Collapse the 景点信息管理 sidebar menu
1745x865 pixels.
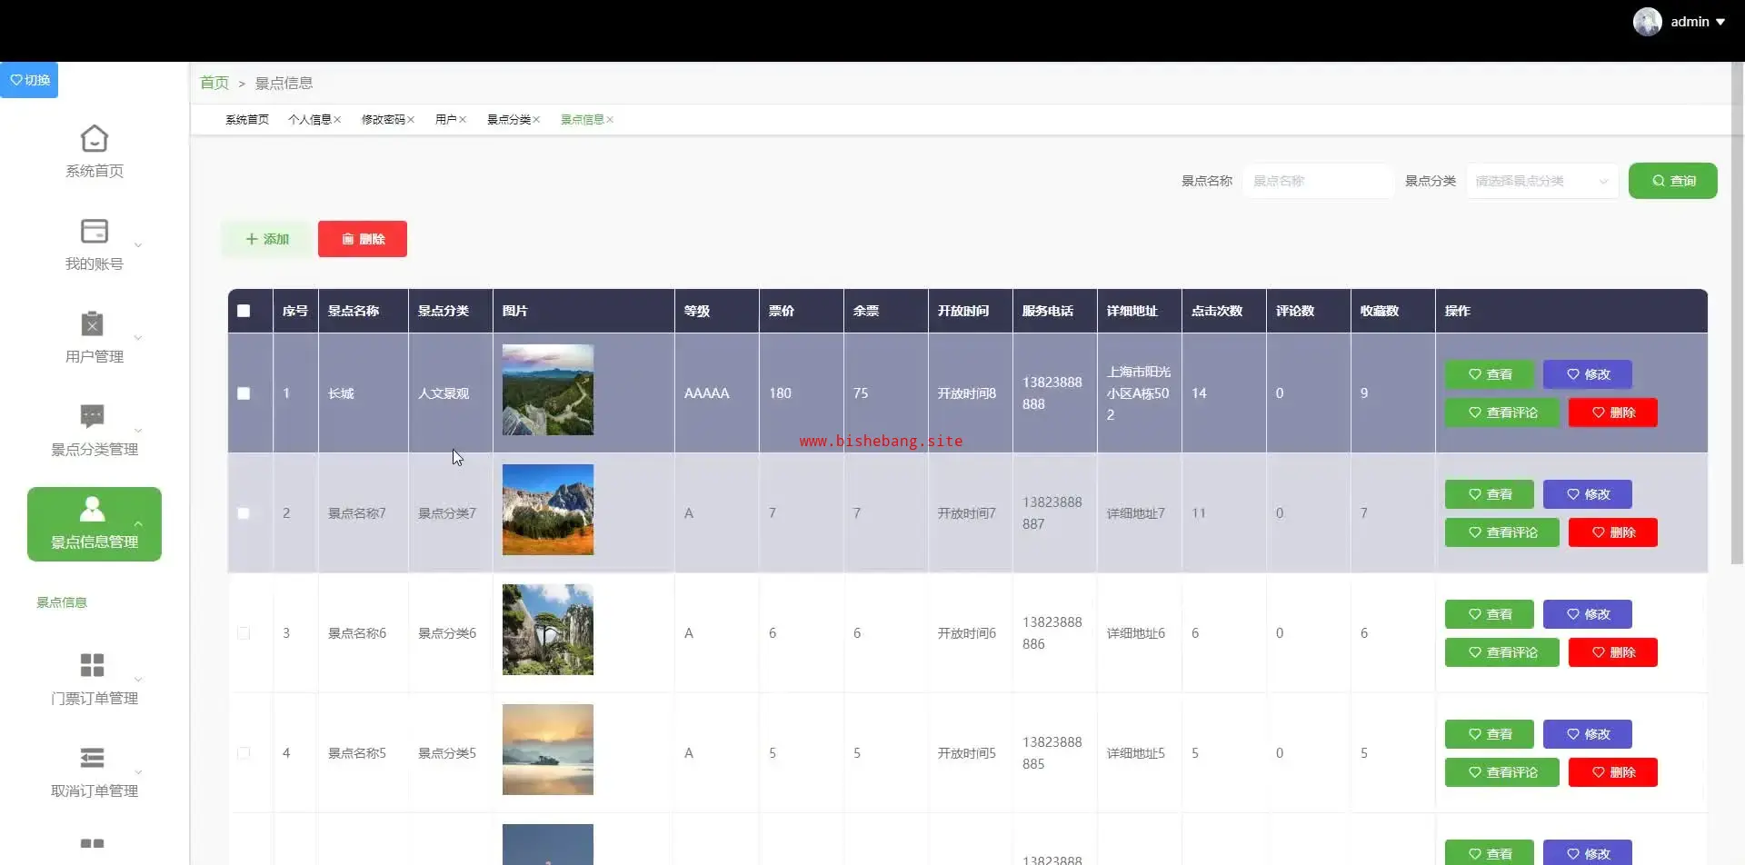coord(95,524)
